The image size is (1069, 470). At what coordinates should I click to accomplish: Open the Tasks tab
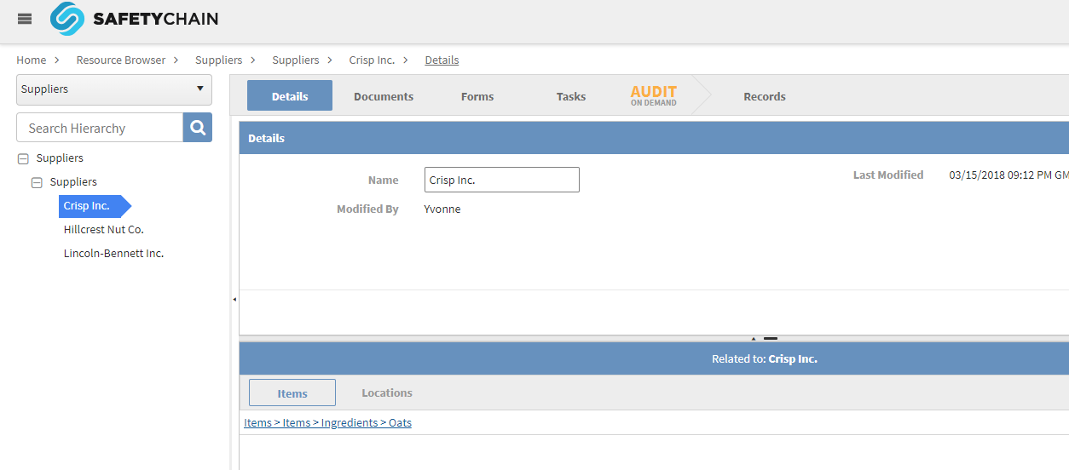571,96
